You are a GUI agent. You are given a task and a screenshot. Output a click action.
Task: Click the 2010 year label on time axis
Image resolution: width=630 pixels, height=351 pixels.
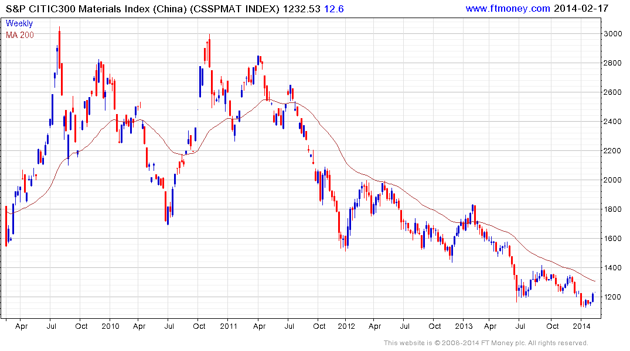[111, 326]
